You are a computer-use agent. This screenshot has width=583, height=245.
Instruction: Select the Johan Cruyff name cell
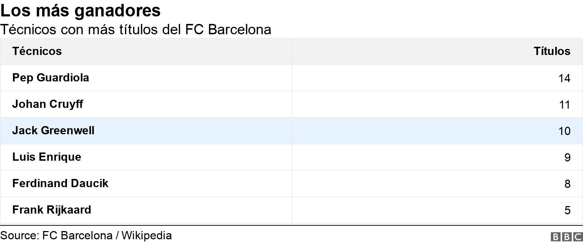click(x=48, y=104)
